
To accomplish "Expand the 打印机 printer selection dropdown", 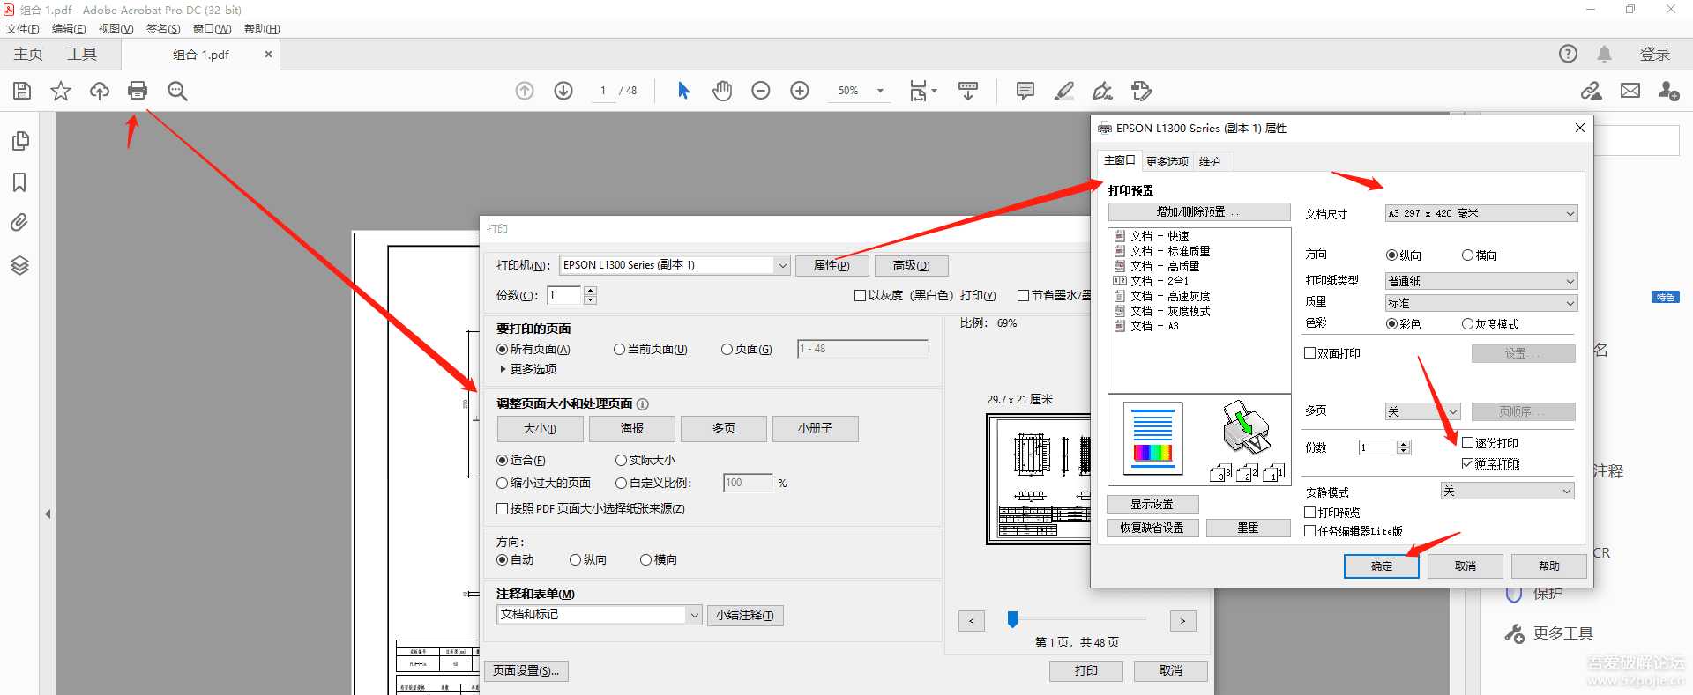I will pyautogui.click(x=782, y=265).
